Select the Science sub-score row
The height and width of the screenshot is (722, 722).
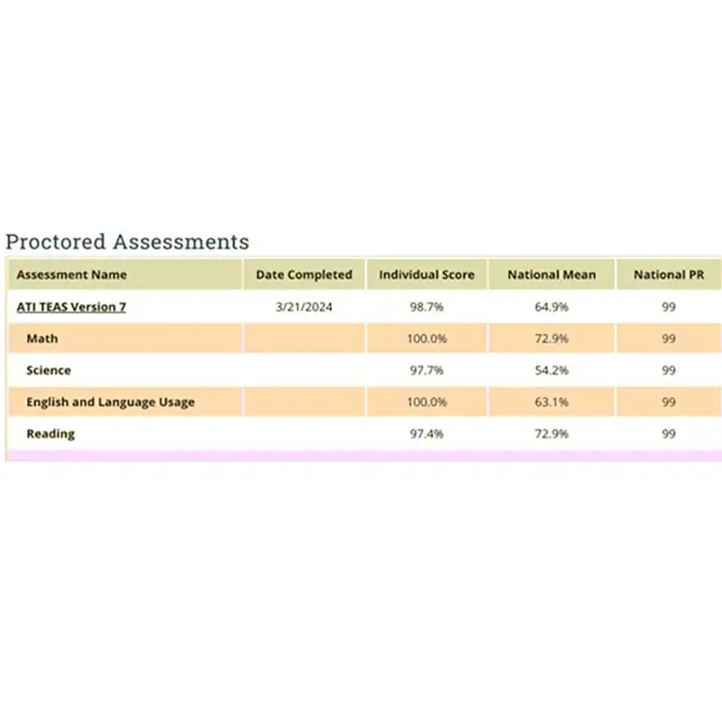pos(48,370)
